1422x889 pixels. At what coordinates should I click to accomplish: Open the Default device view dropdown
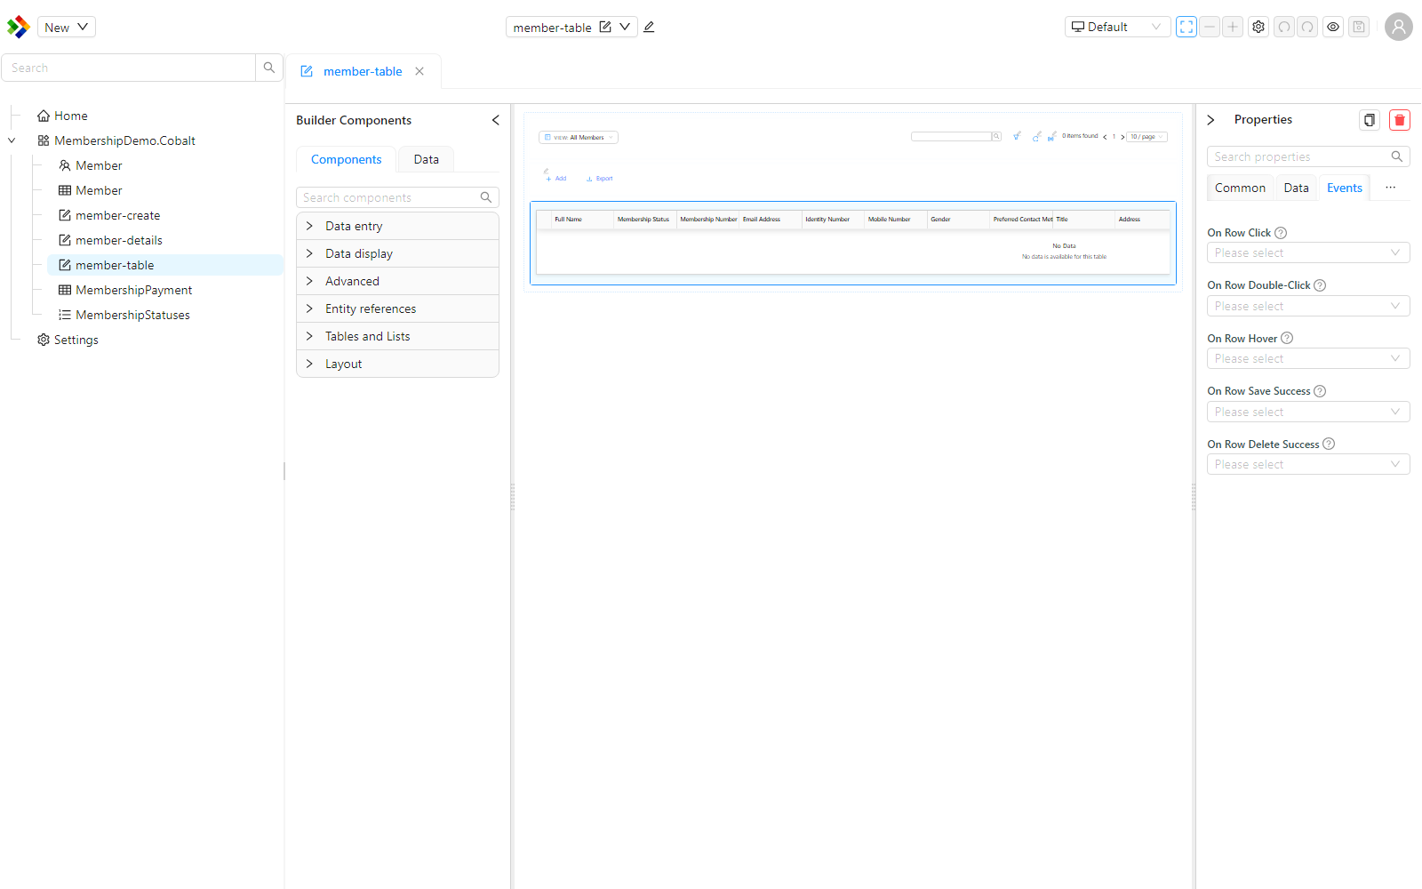[1117, 27]
